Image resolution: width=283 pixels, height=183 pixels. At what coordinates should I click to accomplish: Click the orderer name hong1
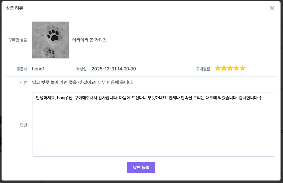pos(38,69)
